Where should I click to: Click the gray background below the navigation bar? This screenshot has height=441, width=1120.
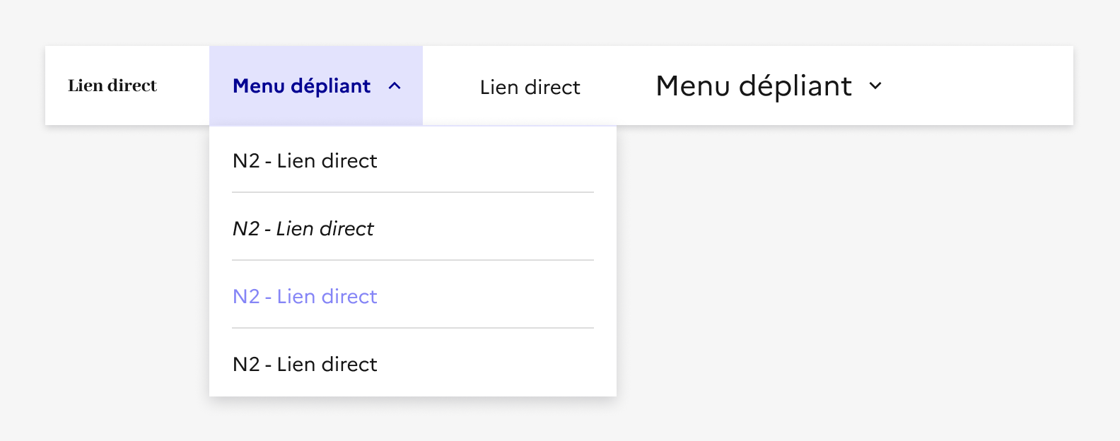[x=848, y=283]
